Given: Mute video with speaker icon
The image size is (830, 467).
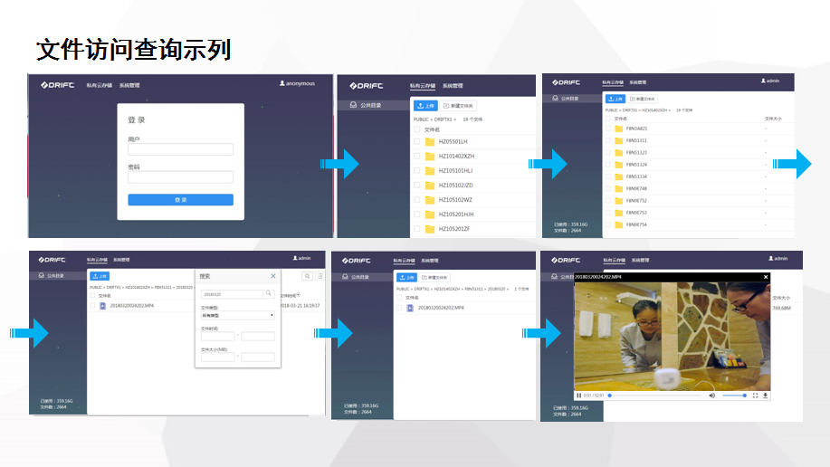Looking at the screenshot, I should point(712,396).
